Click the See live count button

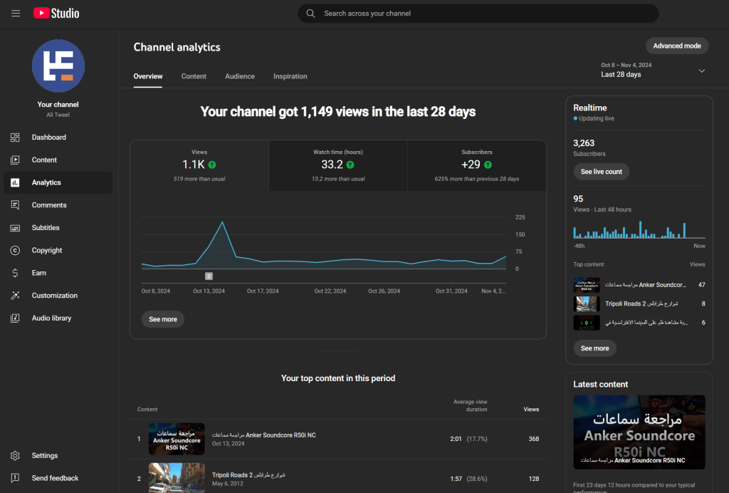(x=601, y=172)
